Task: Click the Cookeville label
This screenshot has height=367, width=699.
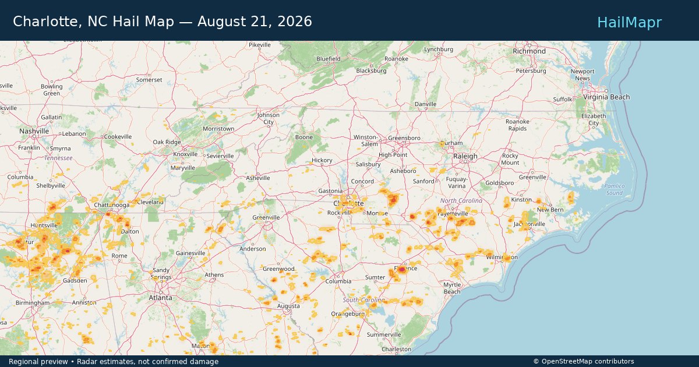Action: (118, 136)
